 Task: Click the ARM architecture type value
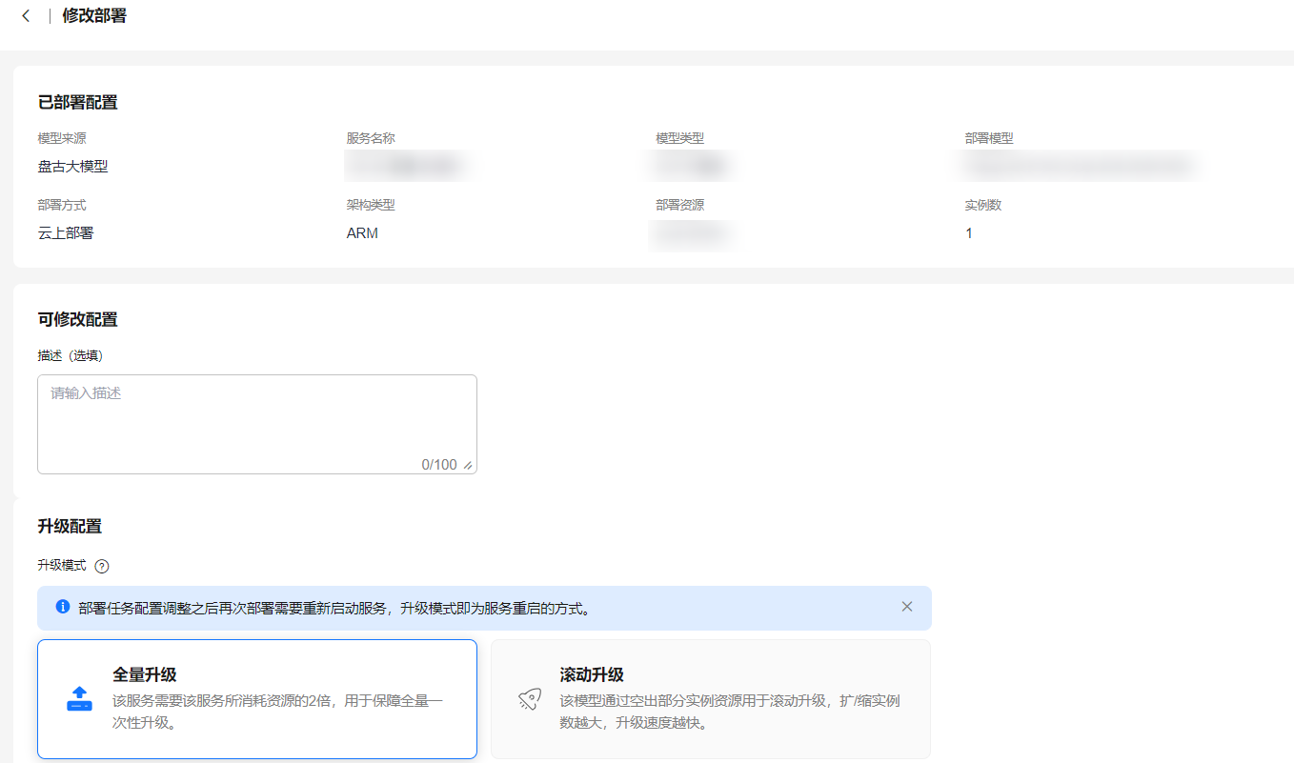(x=362, y=233)
